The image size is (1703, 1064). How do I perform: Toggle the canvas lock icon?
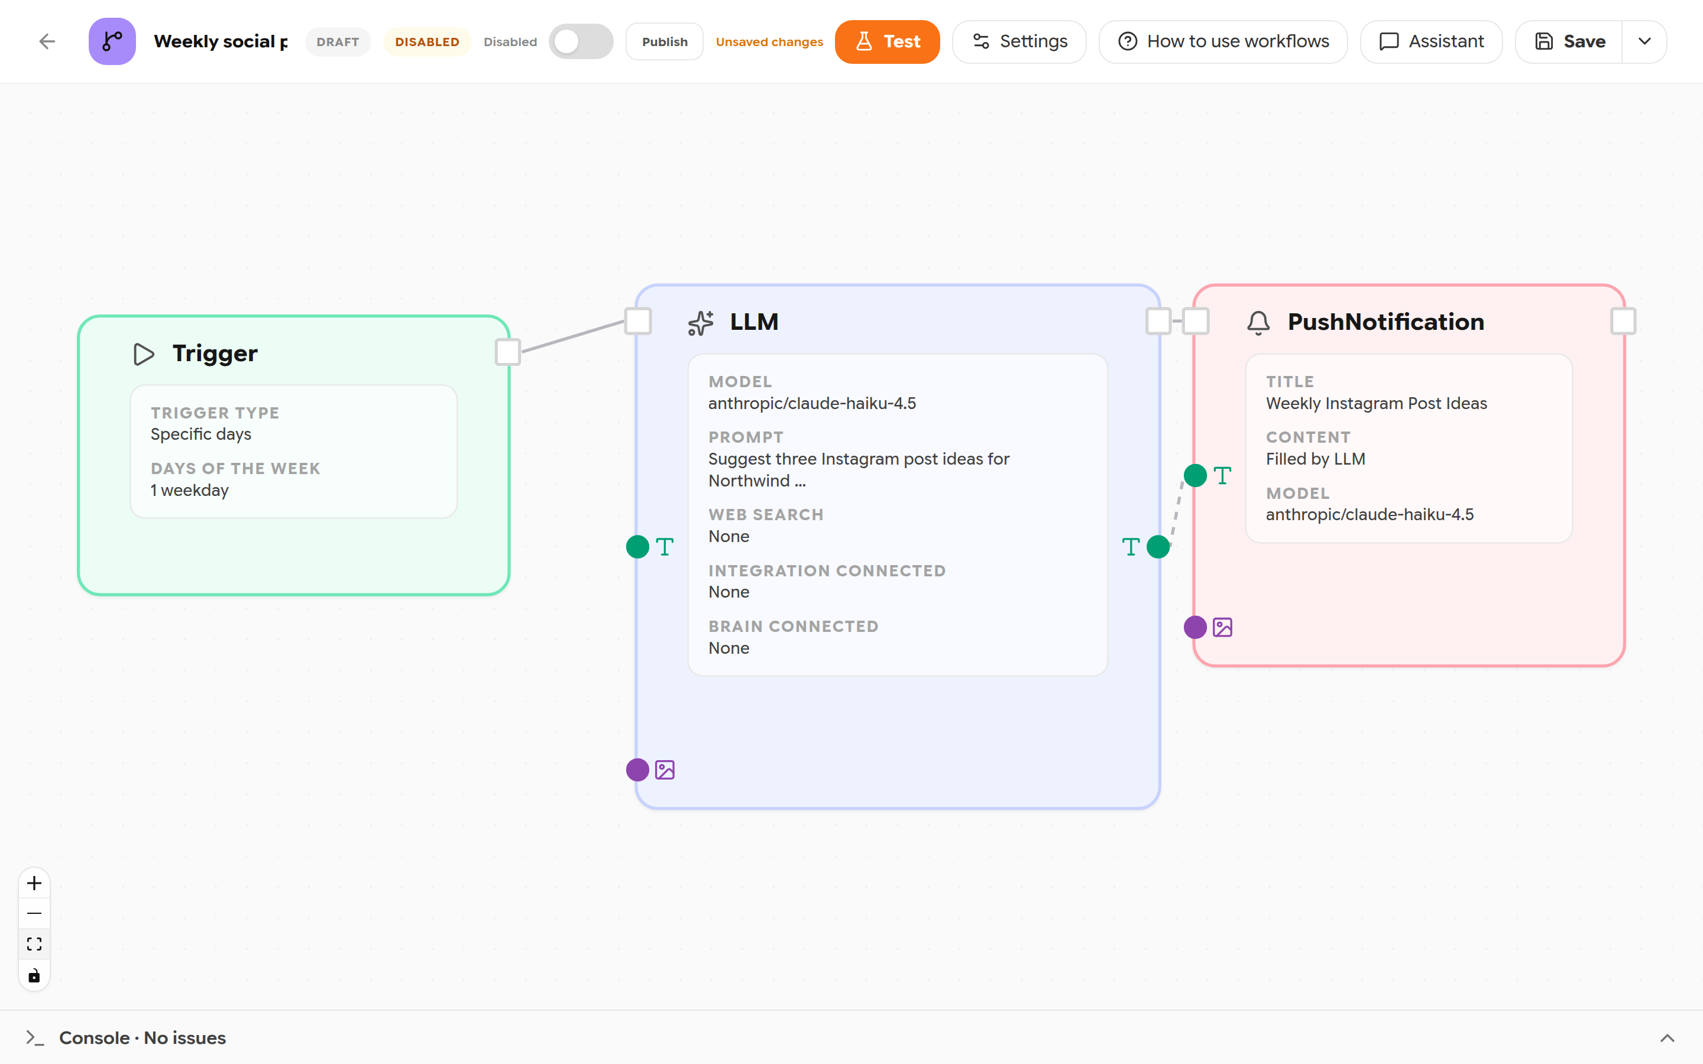click(34, 975)
